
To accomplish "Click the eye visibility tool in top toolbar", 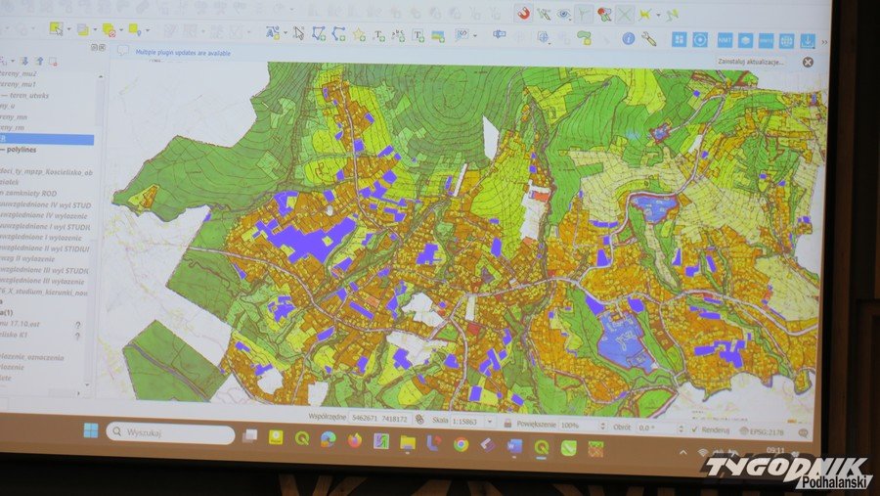I will point(563,14).
